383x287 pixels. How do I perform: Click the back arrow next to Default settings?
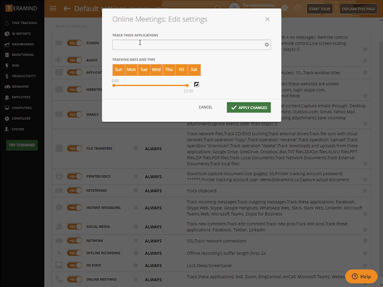point(66,9)
